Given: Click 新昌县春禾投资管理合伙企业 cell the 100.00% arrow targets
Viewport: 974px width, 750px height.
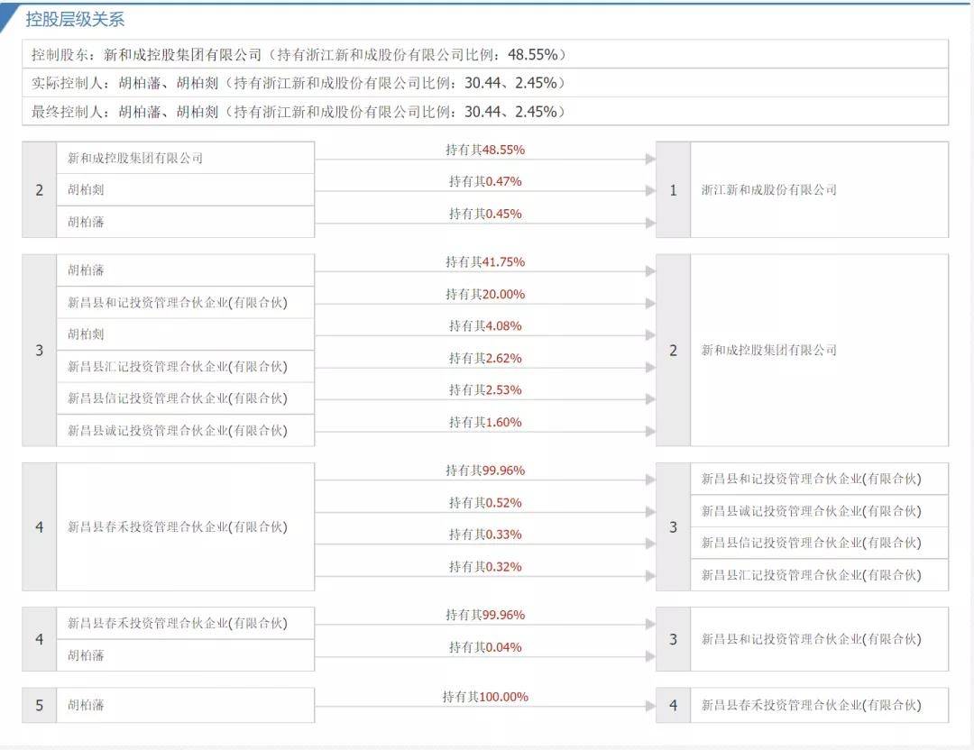Looking at the screenshot, I should click(x=819, y=705).
